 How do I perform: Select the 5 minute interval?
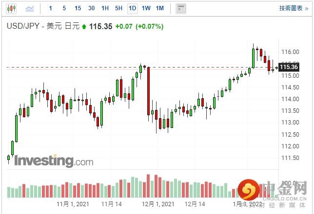click(x=64, y=9)
